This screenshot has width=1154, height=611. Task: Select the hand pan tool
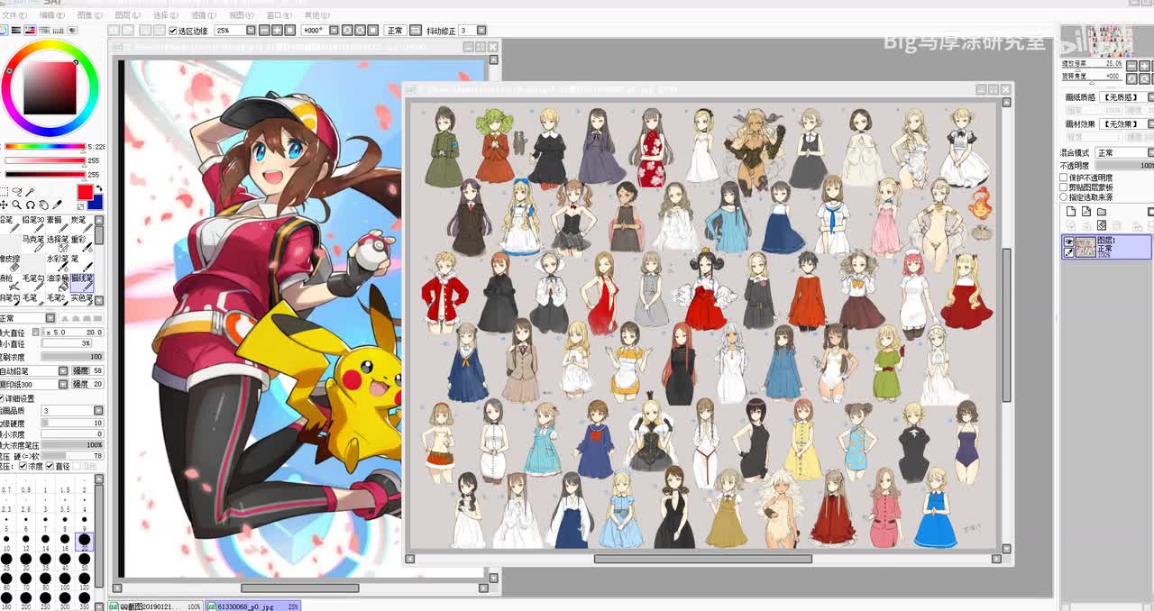pos(43,205)
